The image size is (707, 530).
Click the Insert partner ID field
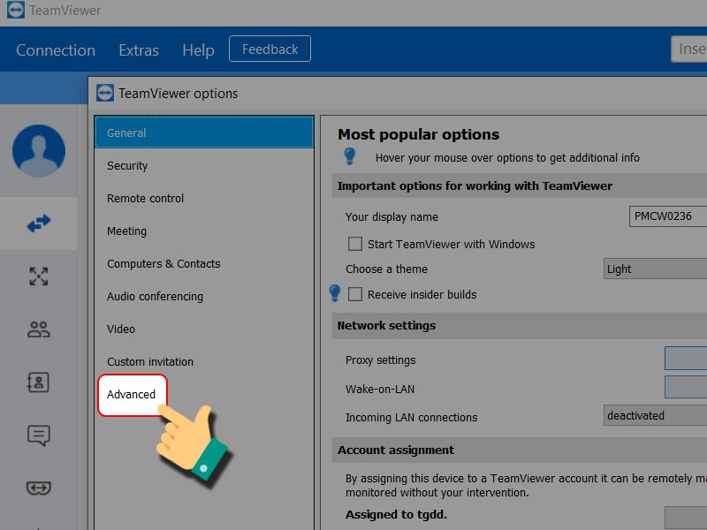689,49
